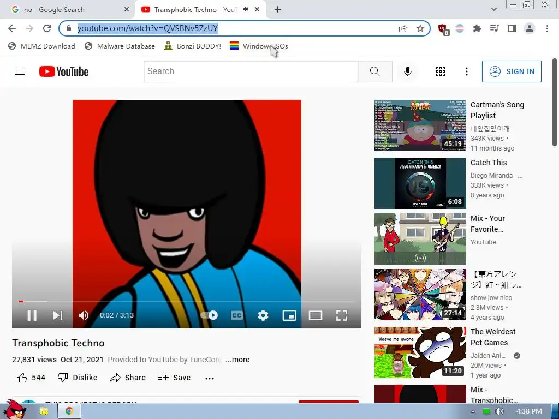The image size is (559, 419).
Task: Mute the video player volume
Action: [x=84, y=315]
